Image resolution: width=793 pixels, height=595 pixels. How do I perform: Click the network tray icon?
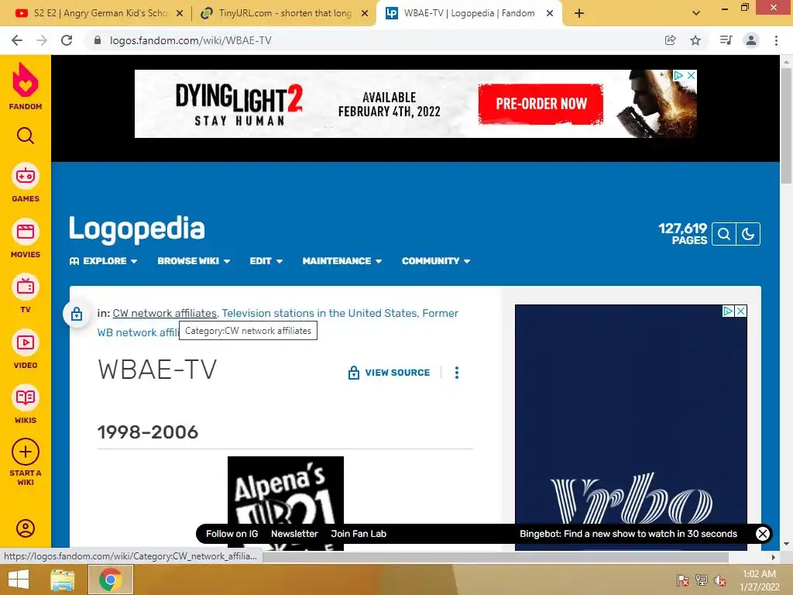702,580
